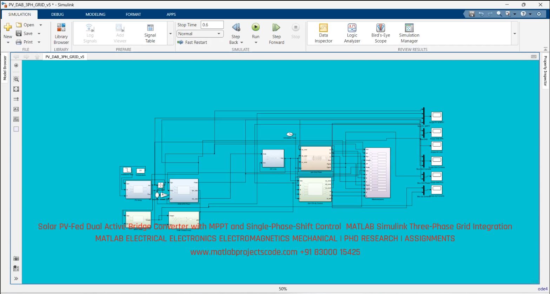This screenshot has width=550, height=294.
Task: Click the screenshot camera icon in palette
Action: pos(16,258)
